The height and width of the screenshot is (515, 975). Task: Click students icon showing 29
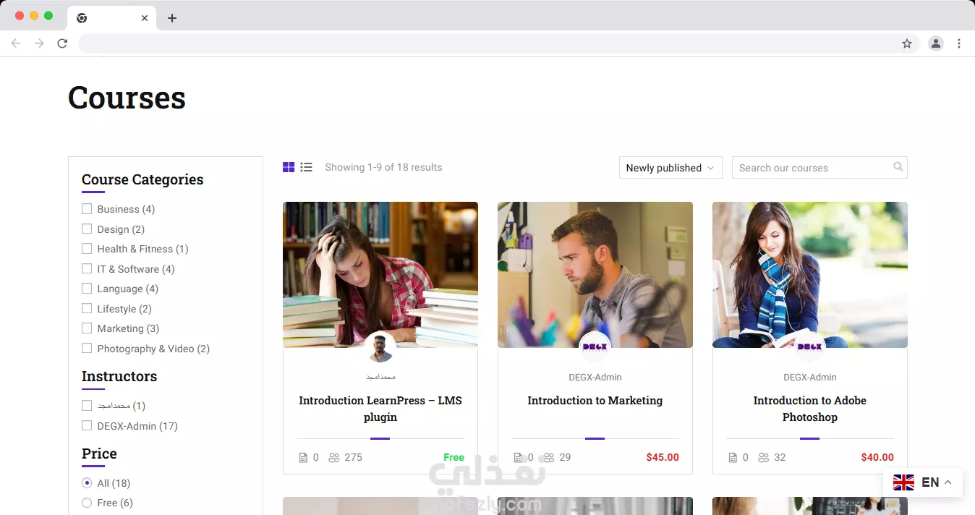[x=548, y=458]
